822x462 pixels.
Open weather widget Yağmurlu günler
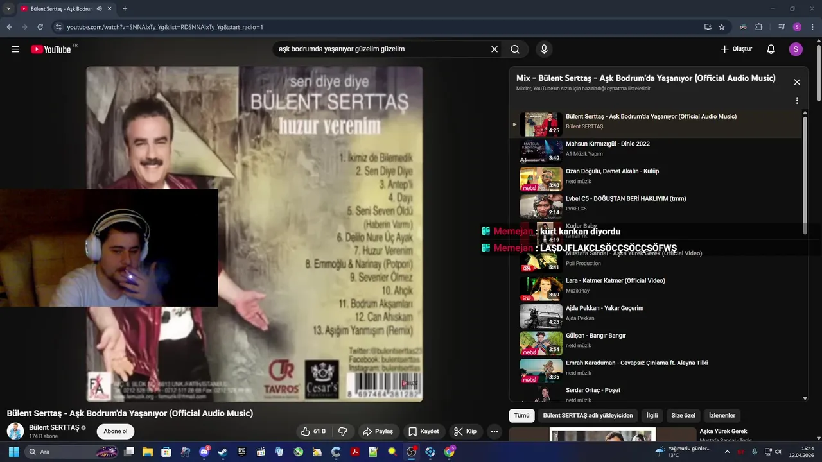click(683, 452)
